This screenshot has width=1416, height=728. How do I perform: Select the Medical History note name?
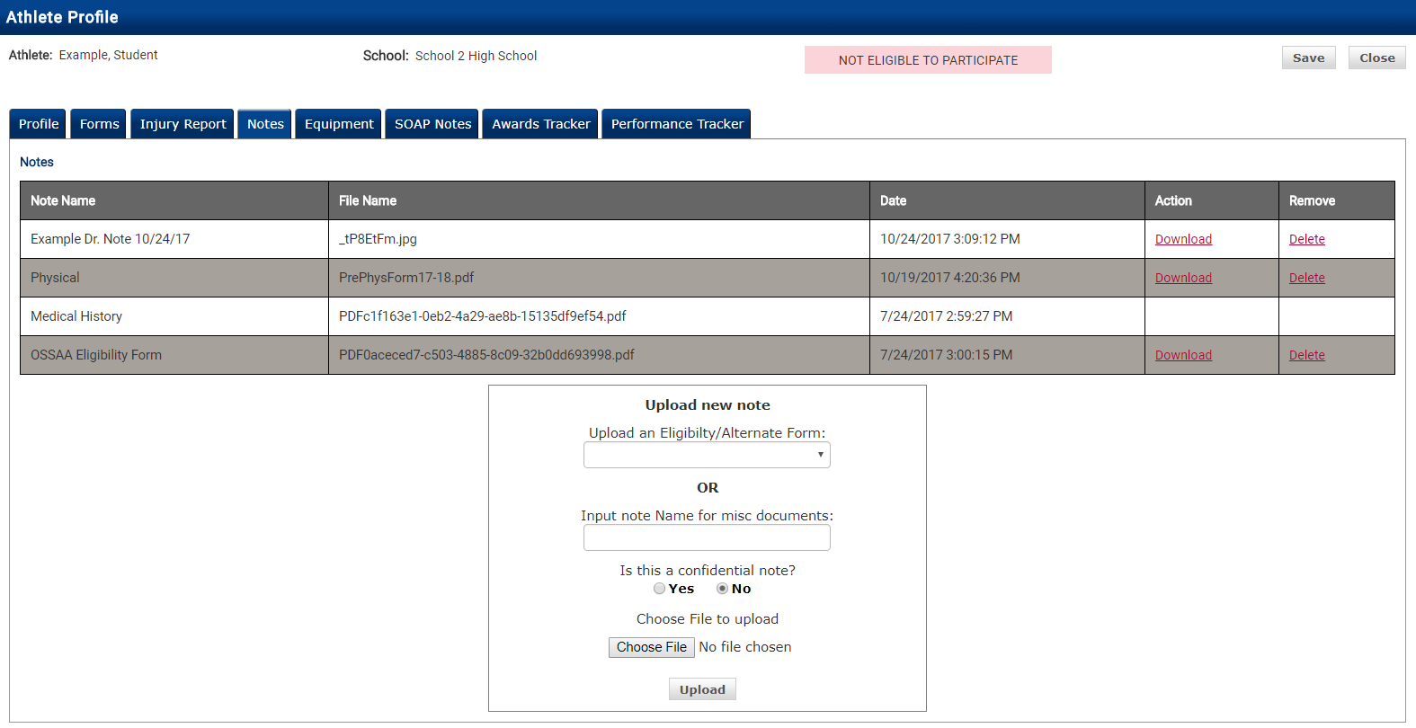tap(76, 316)
